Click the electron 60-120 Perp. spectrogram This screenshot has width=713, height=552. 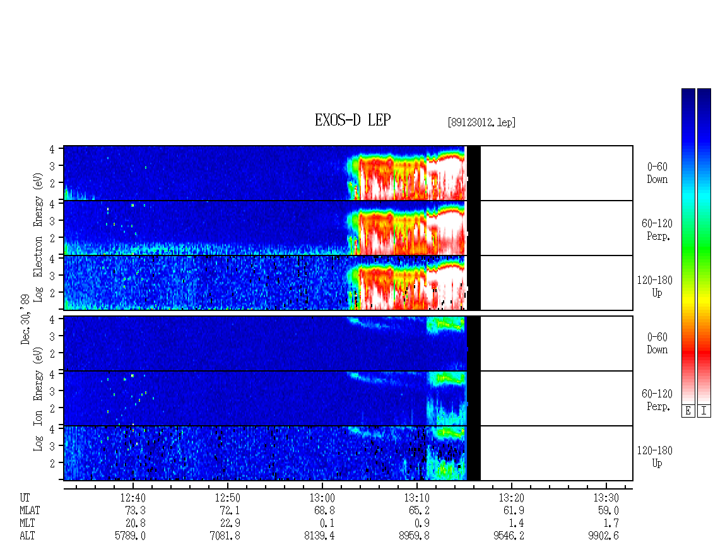point(348,228)
